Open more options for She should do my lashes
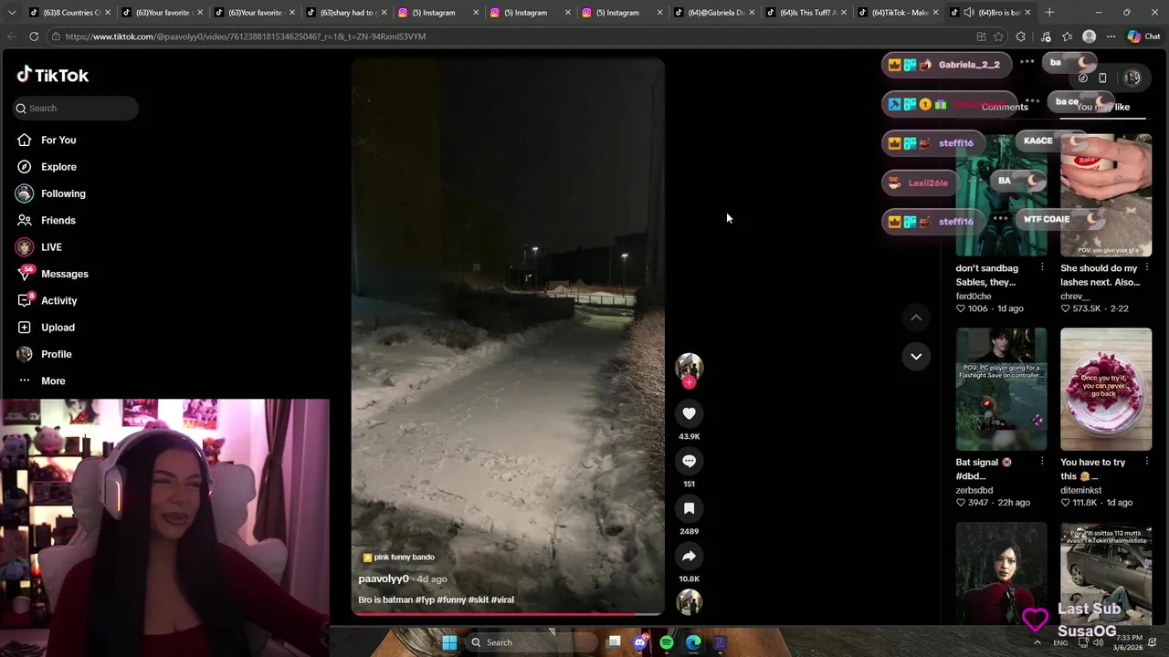 tap(1146, 267)
